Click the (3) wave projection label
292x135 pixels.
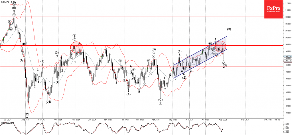point(229,29)
